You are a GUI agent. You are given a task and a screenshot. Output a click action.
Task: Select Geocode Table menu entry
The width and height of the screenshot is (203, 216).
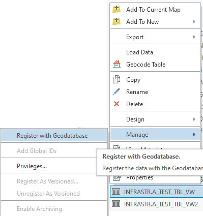point(155,64)
